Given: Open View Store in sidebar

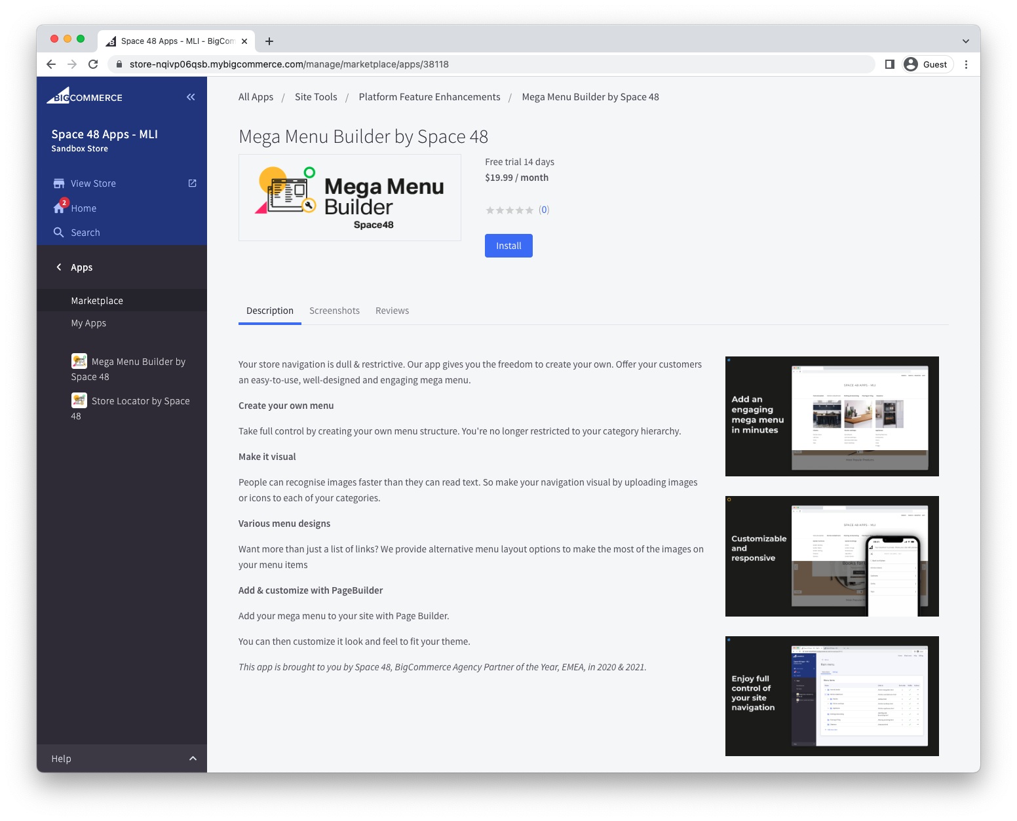Looking at the screenshot, I should point(93,183).
